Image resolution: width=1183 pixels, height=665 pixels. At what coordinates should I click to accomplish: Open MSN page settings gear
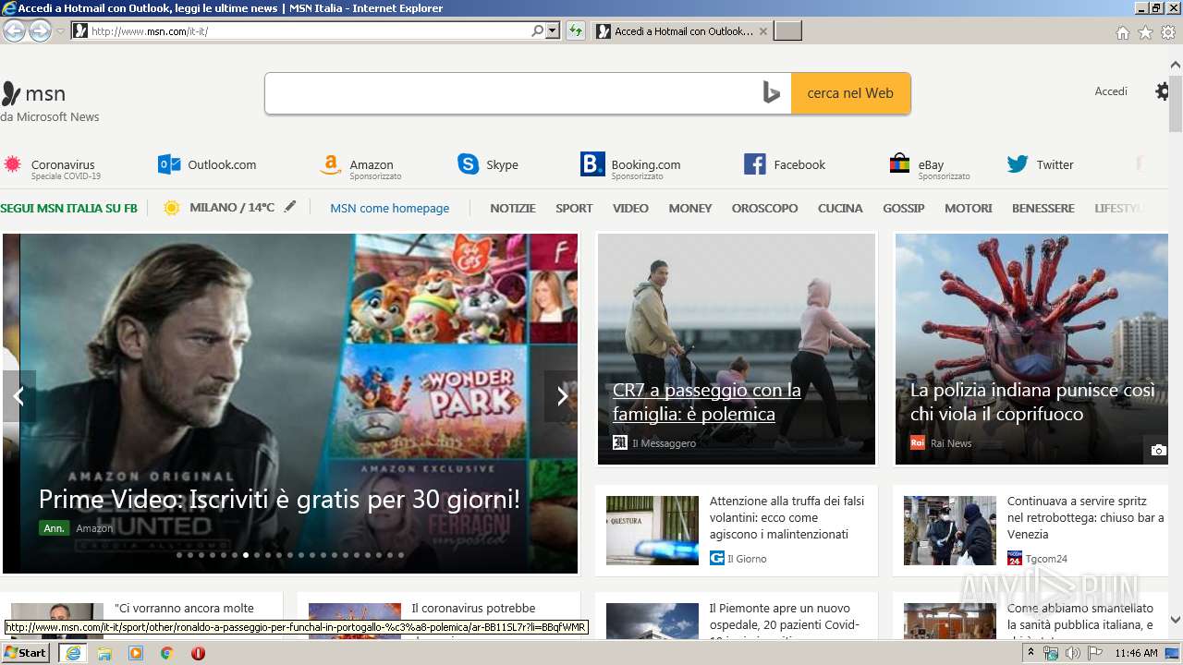1163,91
